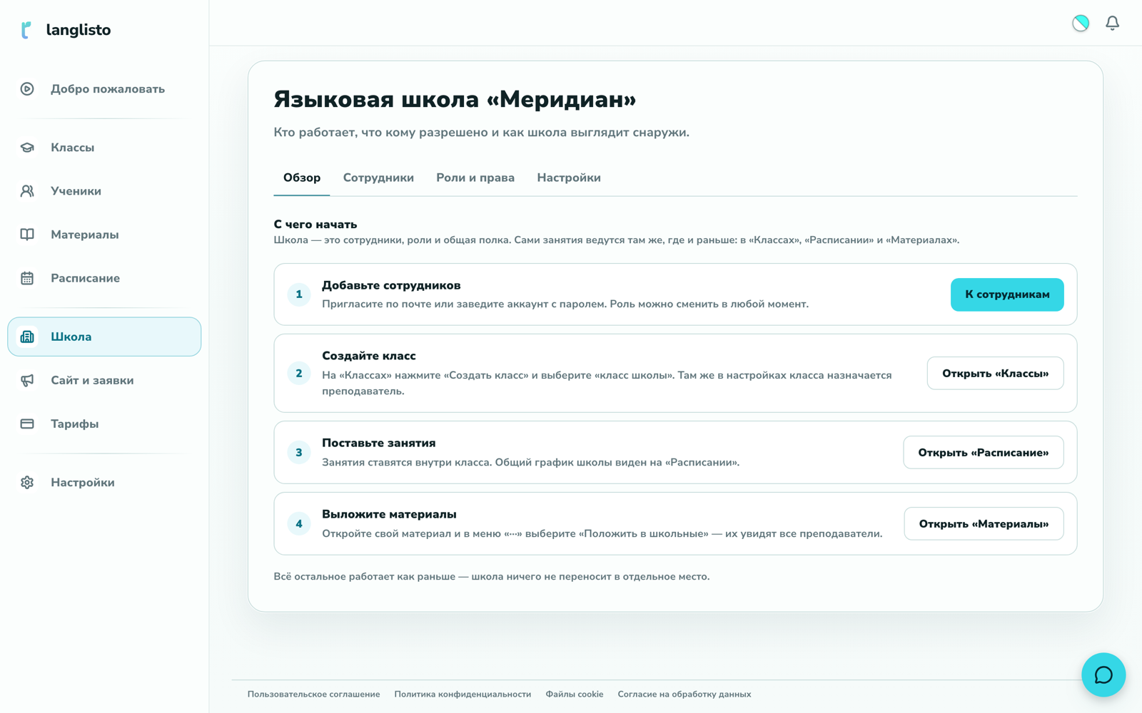1142x713 pixels.
Task: Click the round user avatar icon
Action: 1081,24
